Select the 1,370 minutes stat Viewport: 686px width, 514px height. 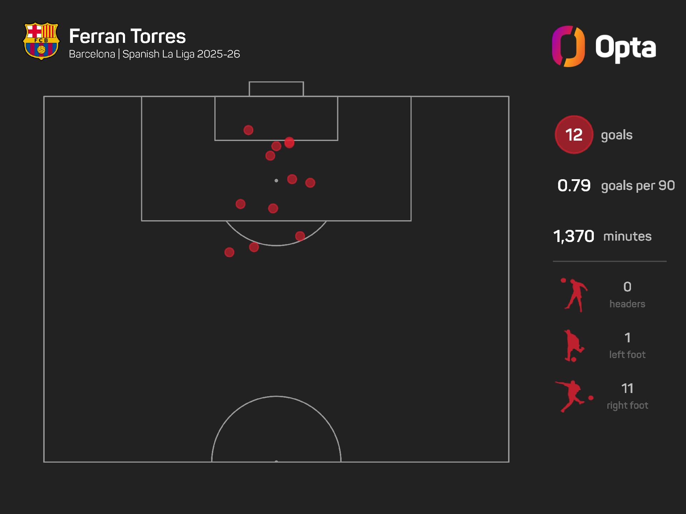[x=574, y=236]
